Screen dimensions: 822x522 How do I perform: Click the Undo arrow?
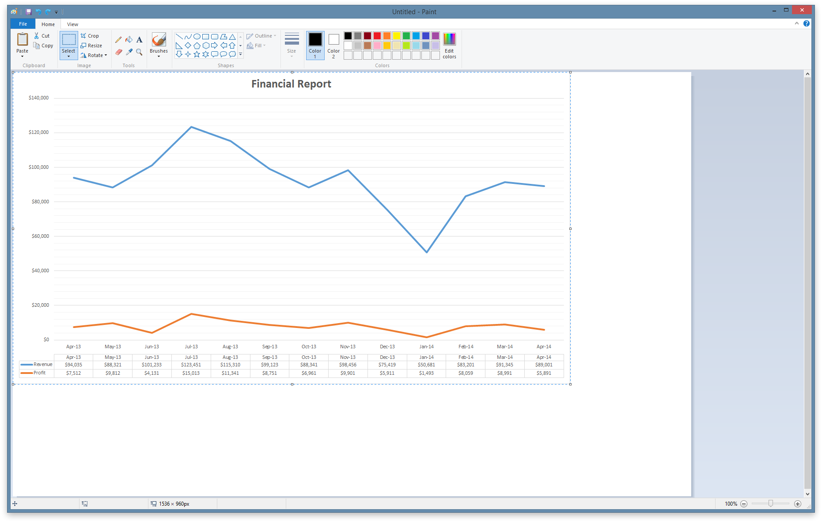(x=38, y=12)
